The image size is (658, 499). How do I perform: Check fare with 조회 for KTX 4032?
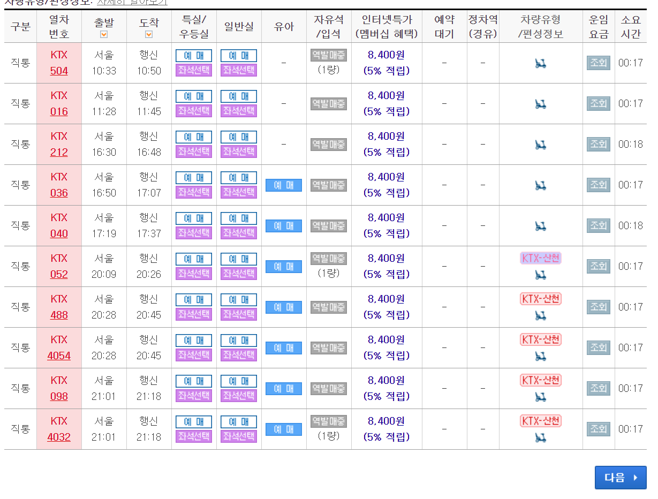pos(599,429)
